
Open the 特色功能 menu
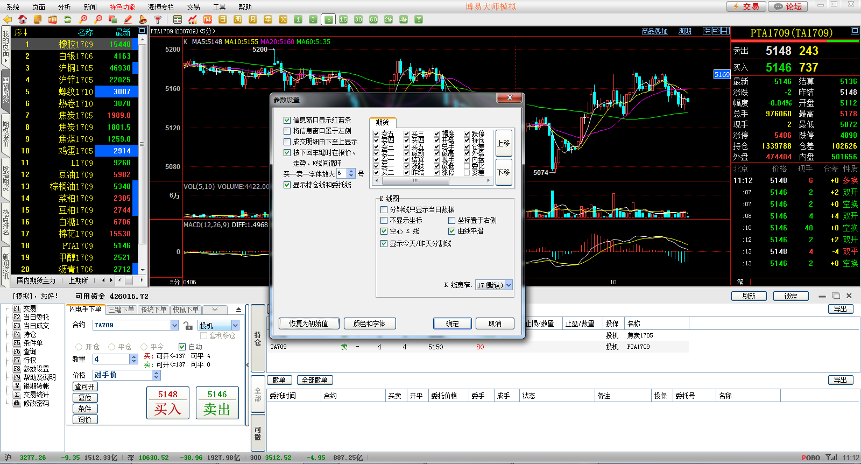122,7
